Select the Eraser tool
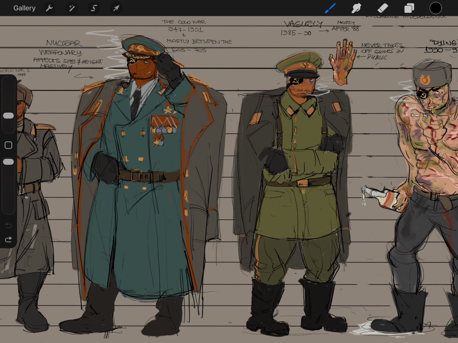Screen dimensions: 458x343 [x=383, y=8]
